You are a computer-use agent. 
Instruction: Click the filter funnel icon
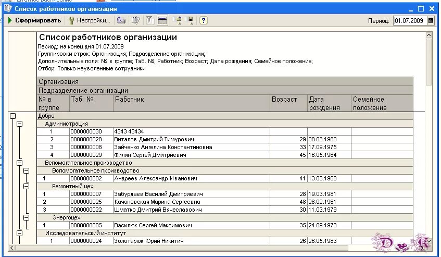click(x=150, y=20)
